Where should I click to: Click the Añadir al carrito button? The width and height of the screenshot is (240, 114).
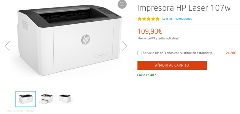click(172, 65)
